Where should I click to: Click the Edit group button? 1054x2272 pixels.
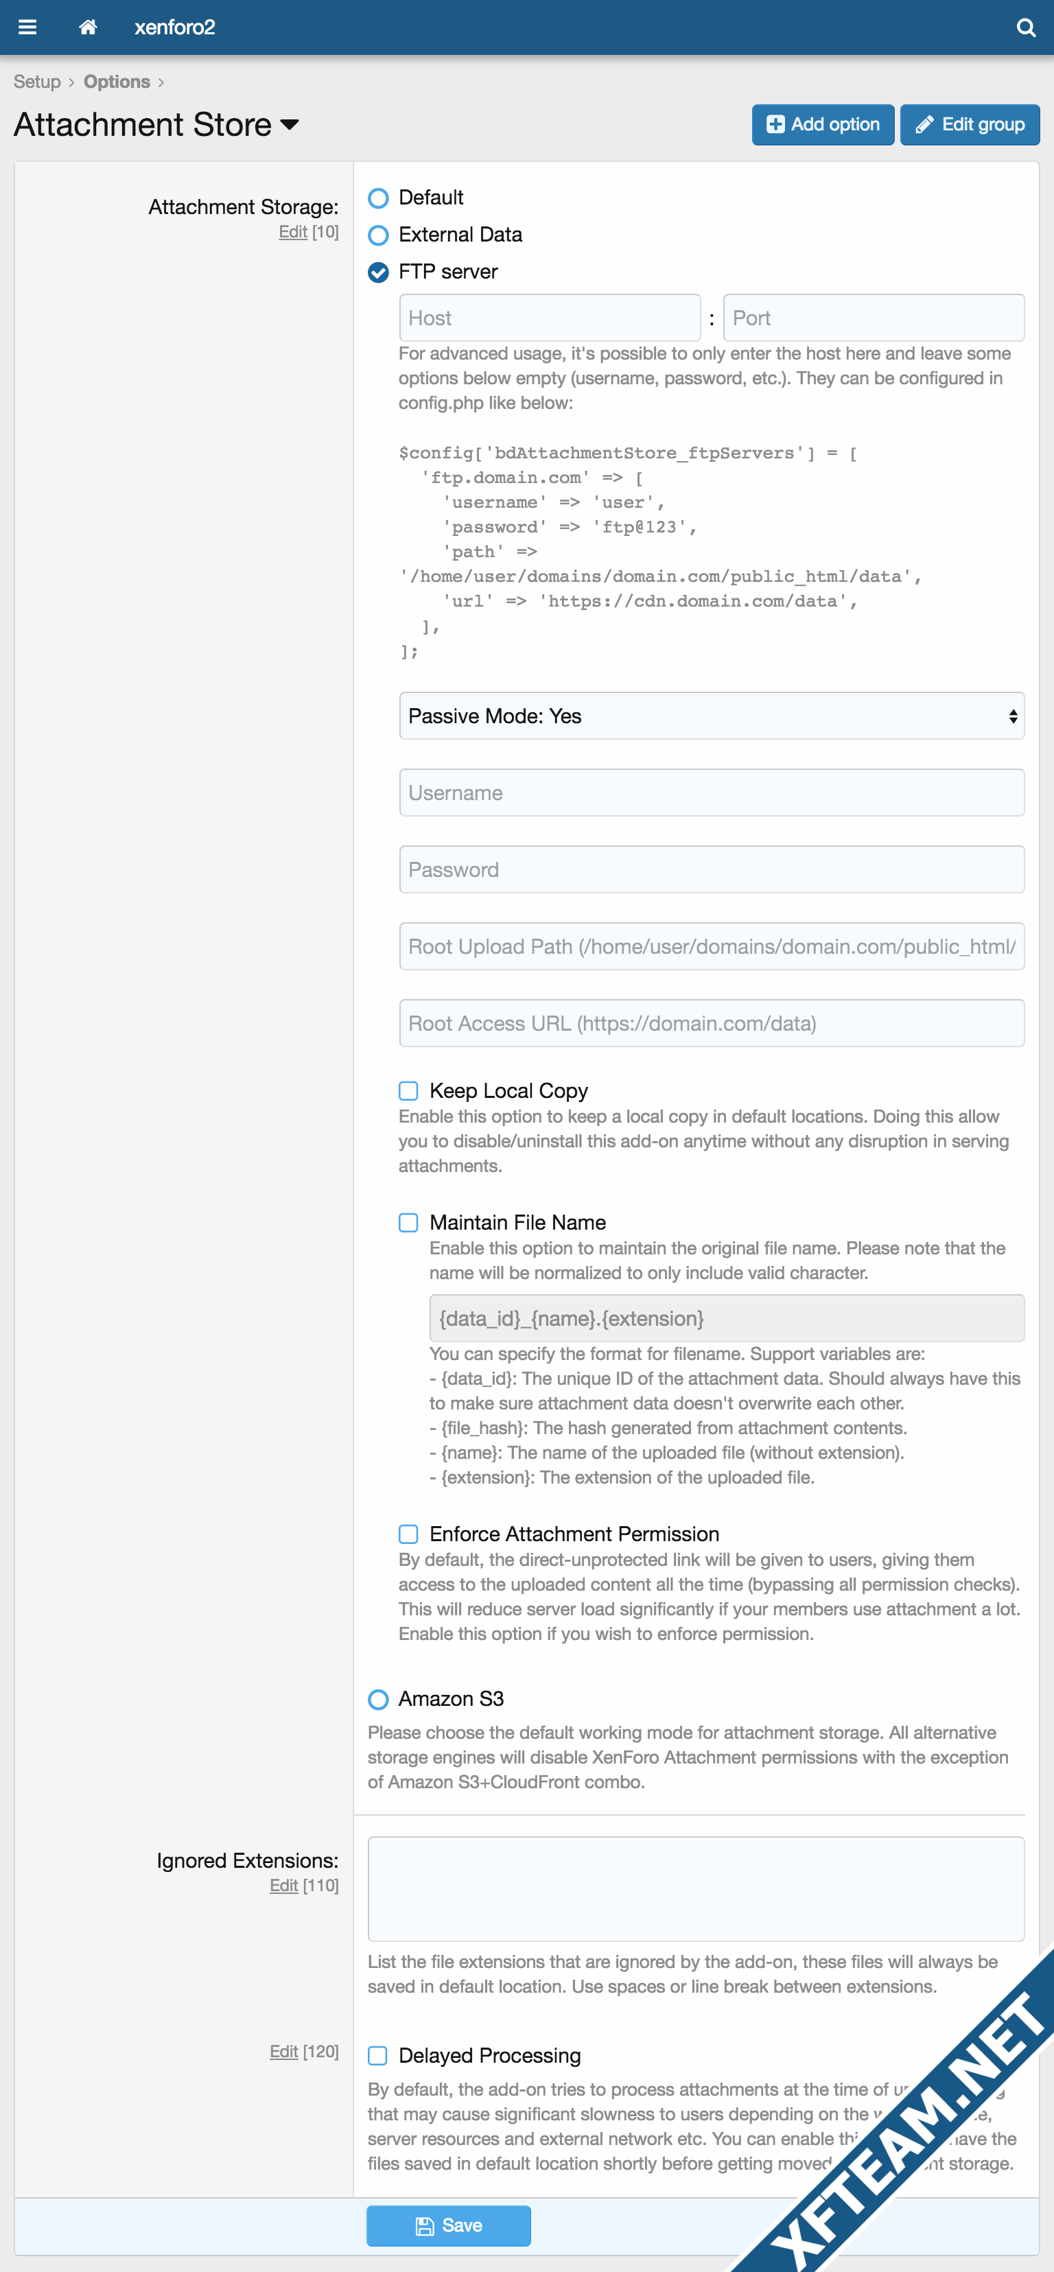pos(970,124)
